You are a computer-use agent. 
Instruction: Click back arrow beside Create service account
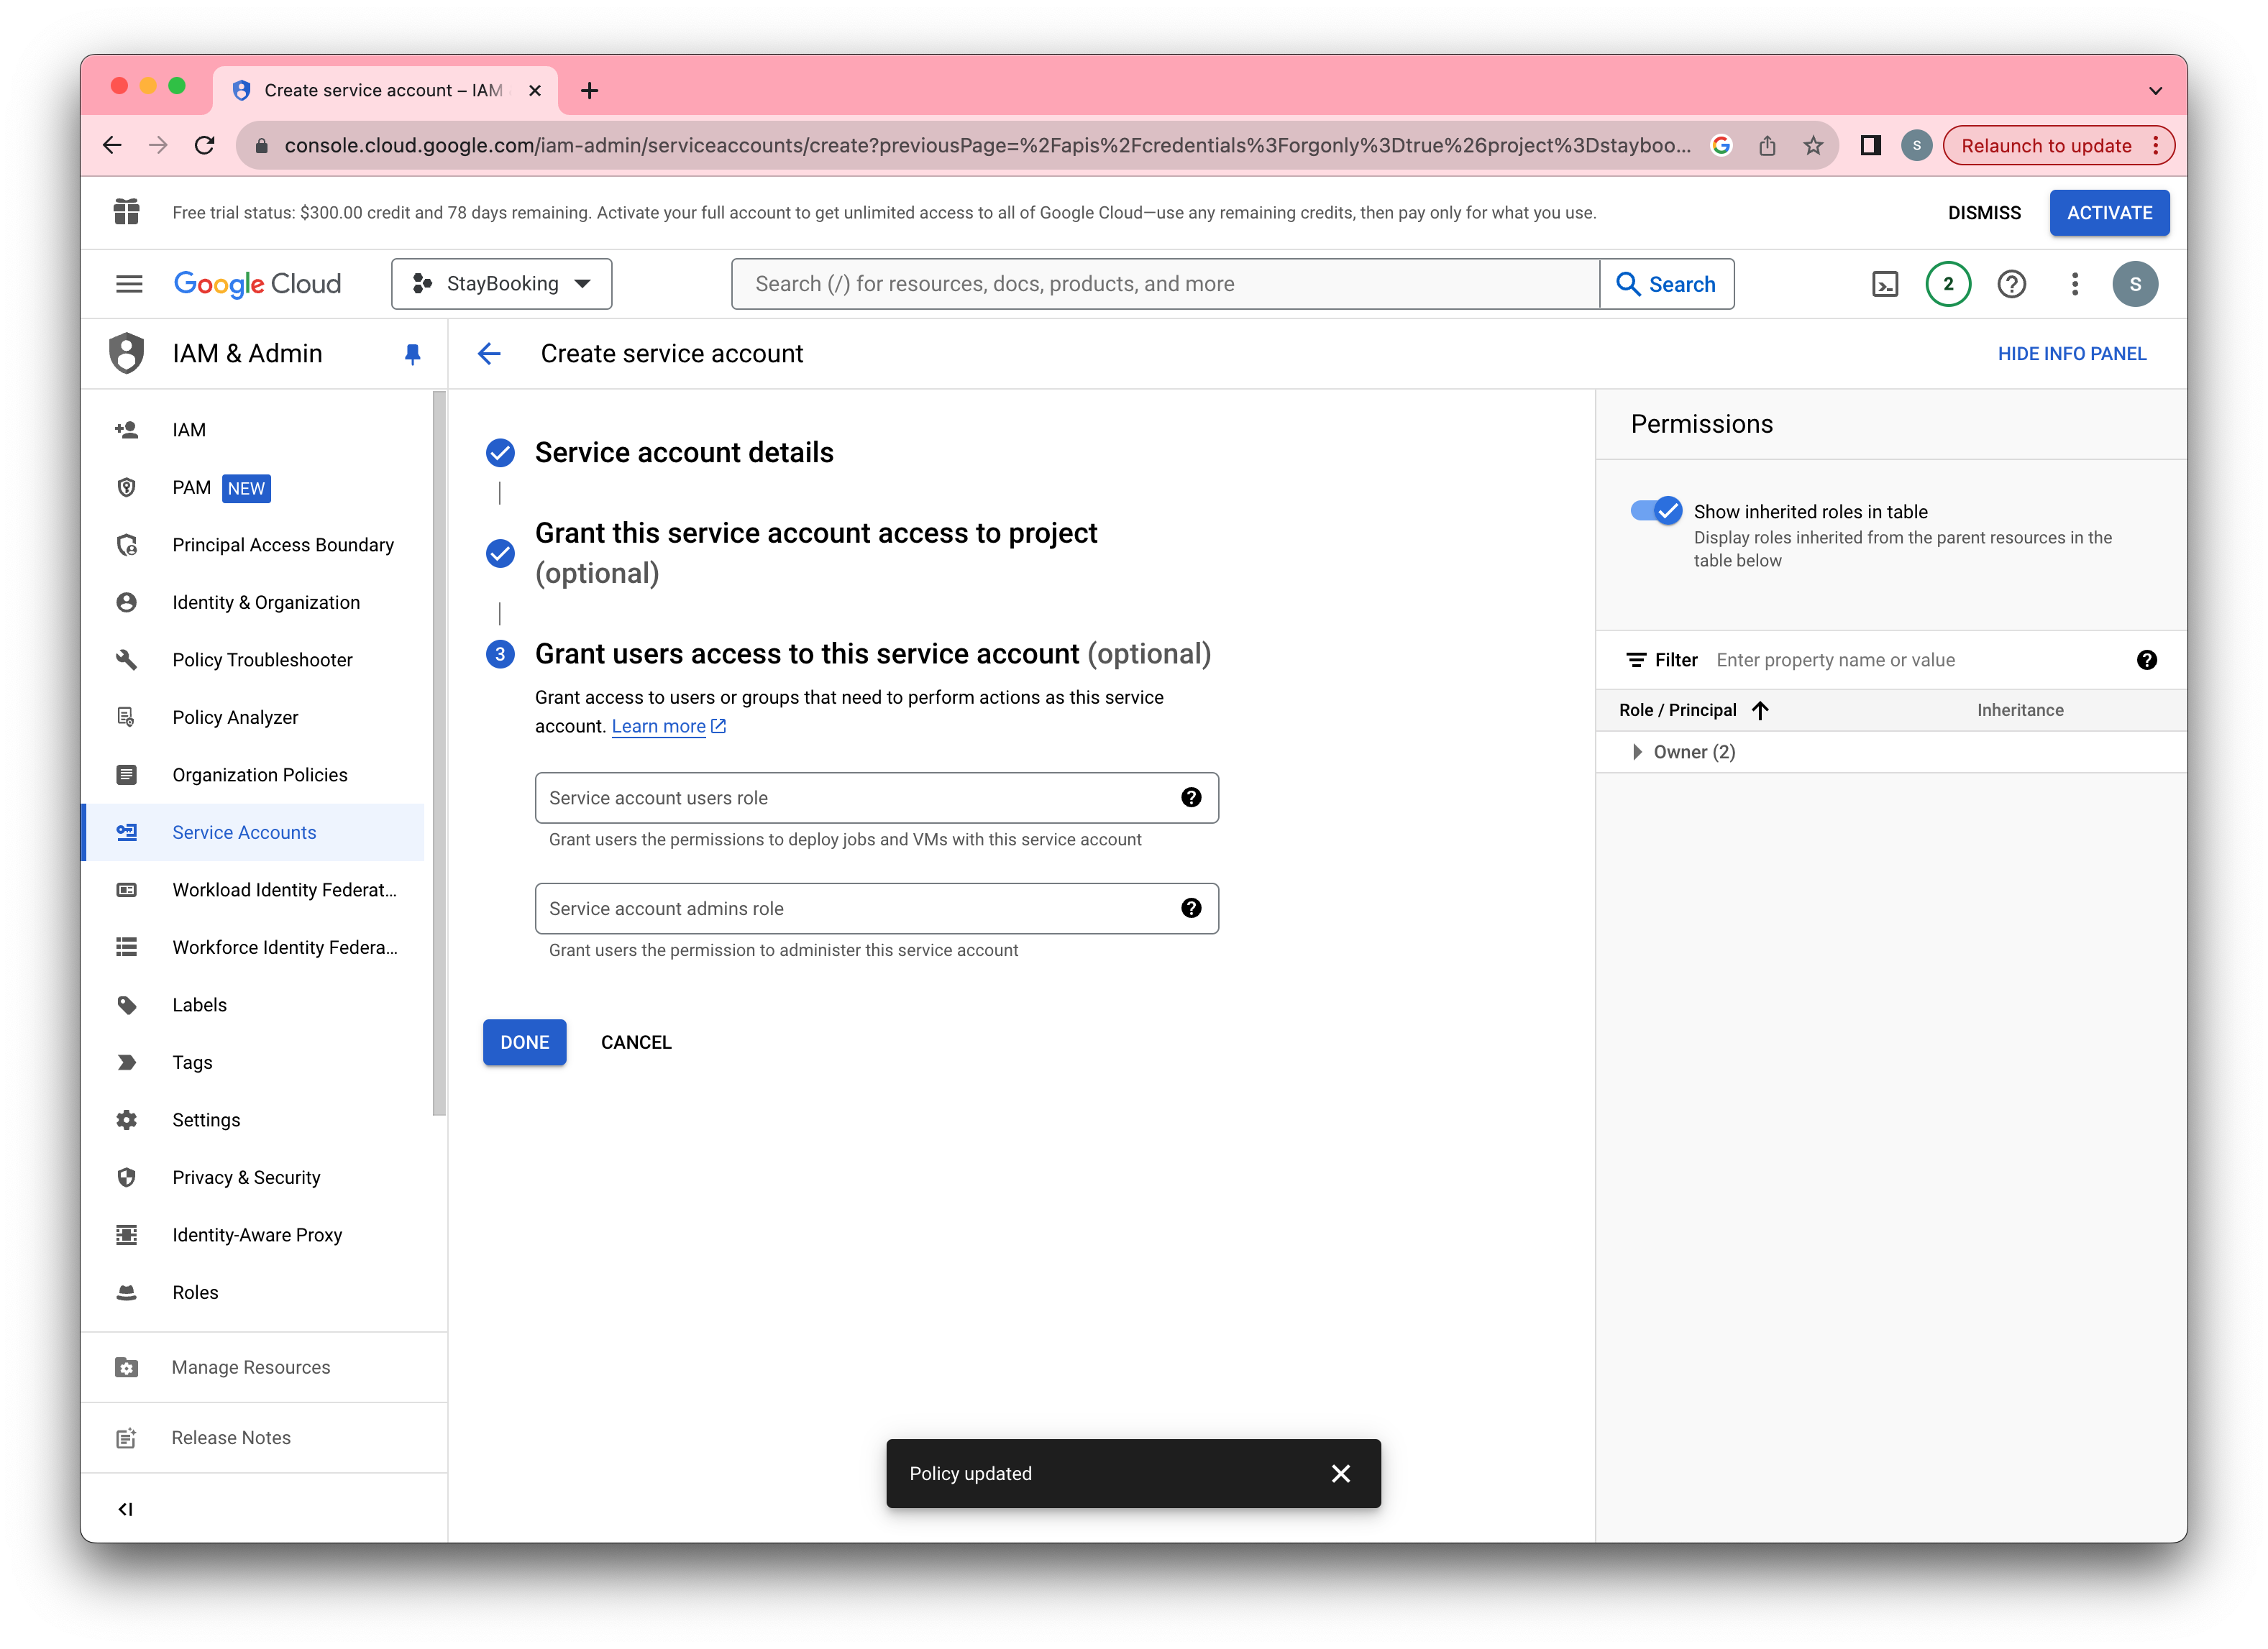click(x=489, y=354)
